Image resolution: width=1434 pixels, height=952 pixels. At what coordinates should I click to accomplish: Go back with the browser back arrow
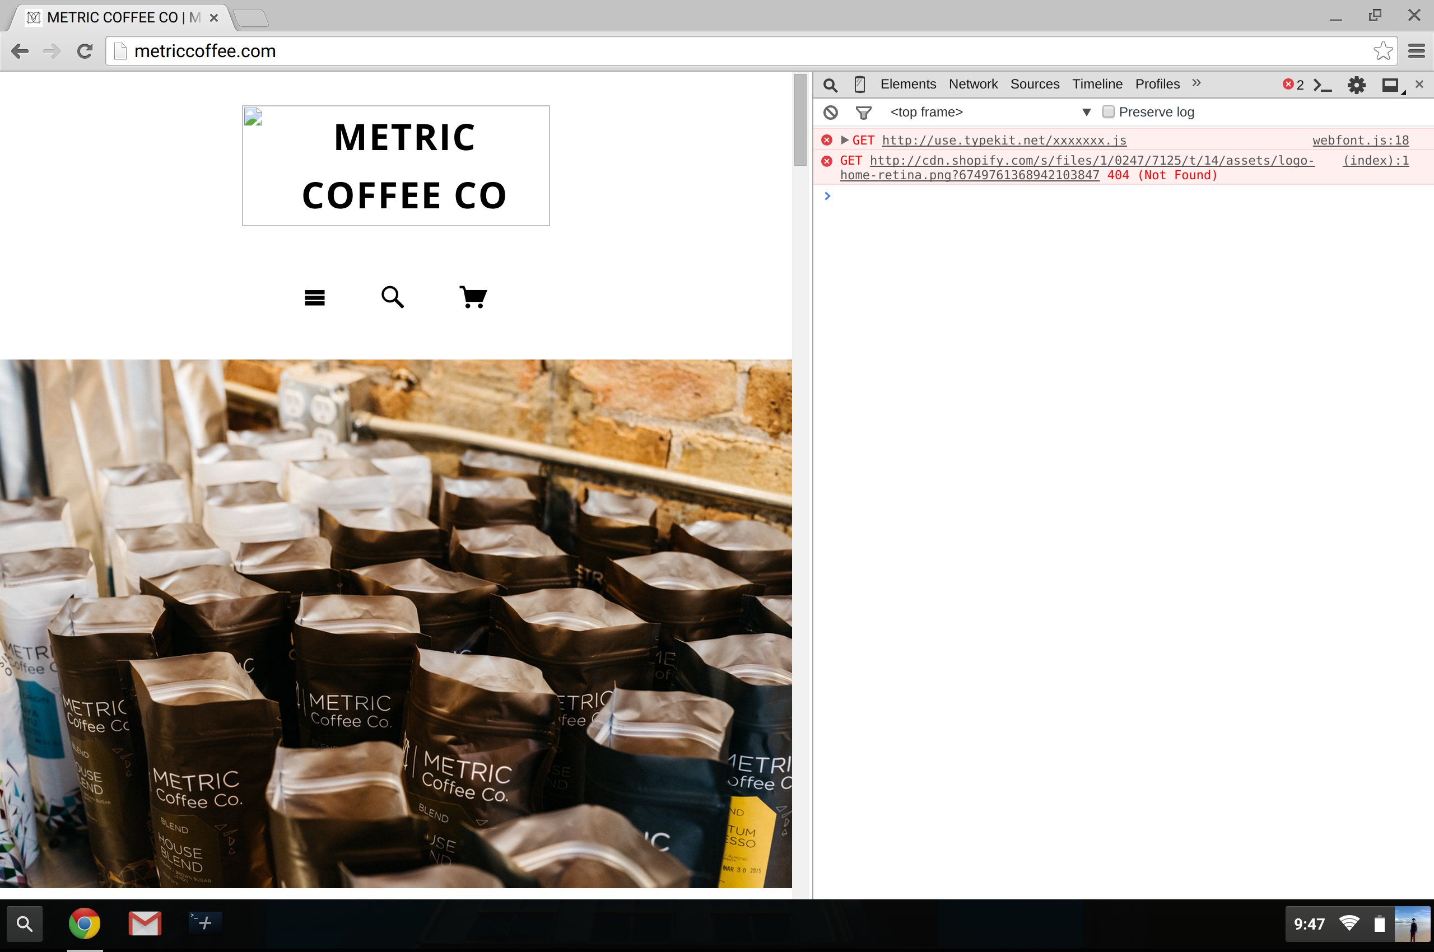20,51
